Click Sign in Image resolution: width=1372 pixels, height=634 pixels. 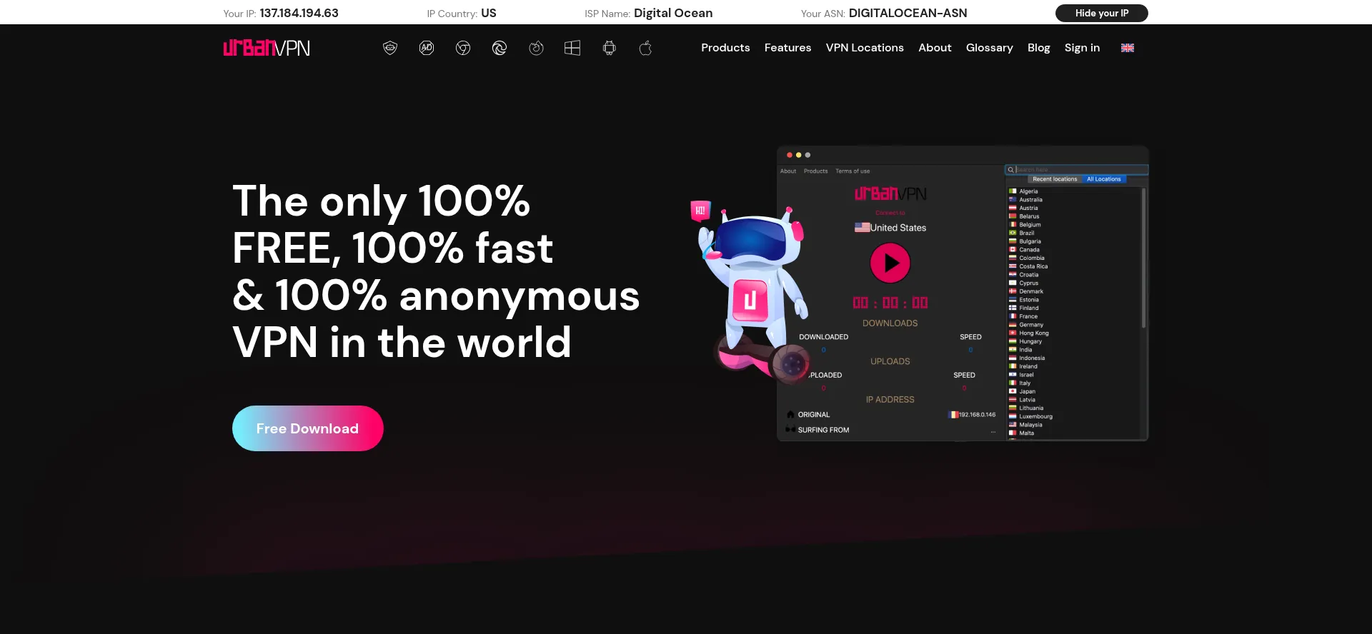coord(1082,48)
